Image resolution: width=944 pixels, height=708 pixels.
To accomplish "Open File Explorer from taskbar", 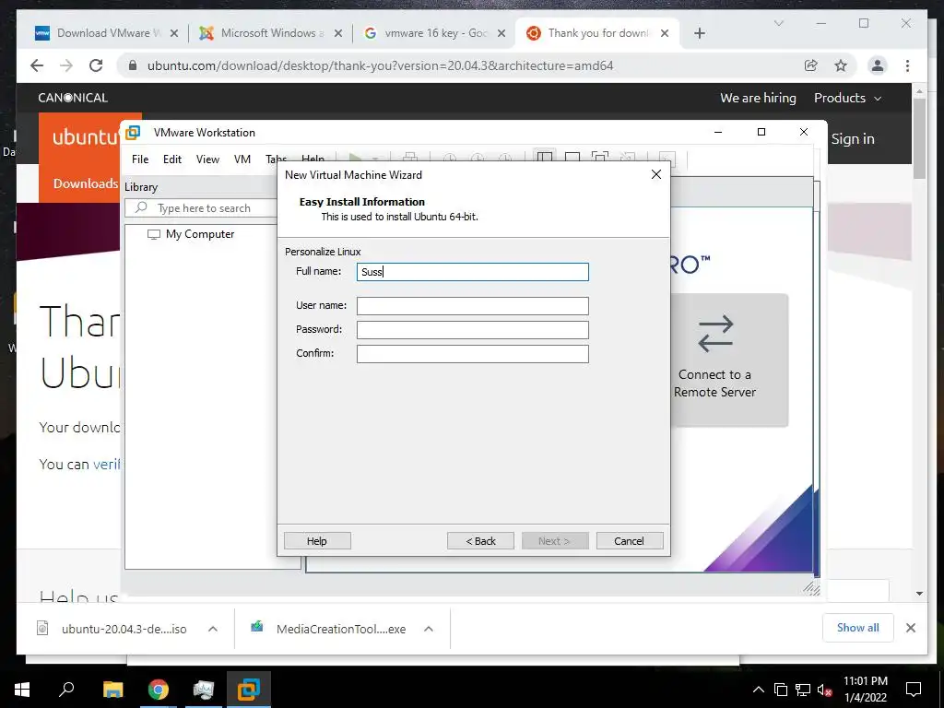I will tap(112, 690).
